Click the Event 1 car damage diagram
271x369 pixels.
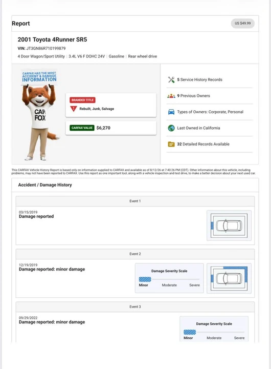pos(229,225)
